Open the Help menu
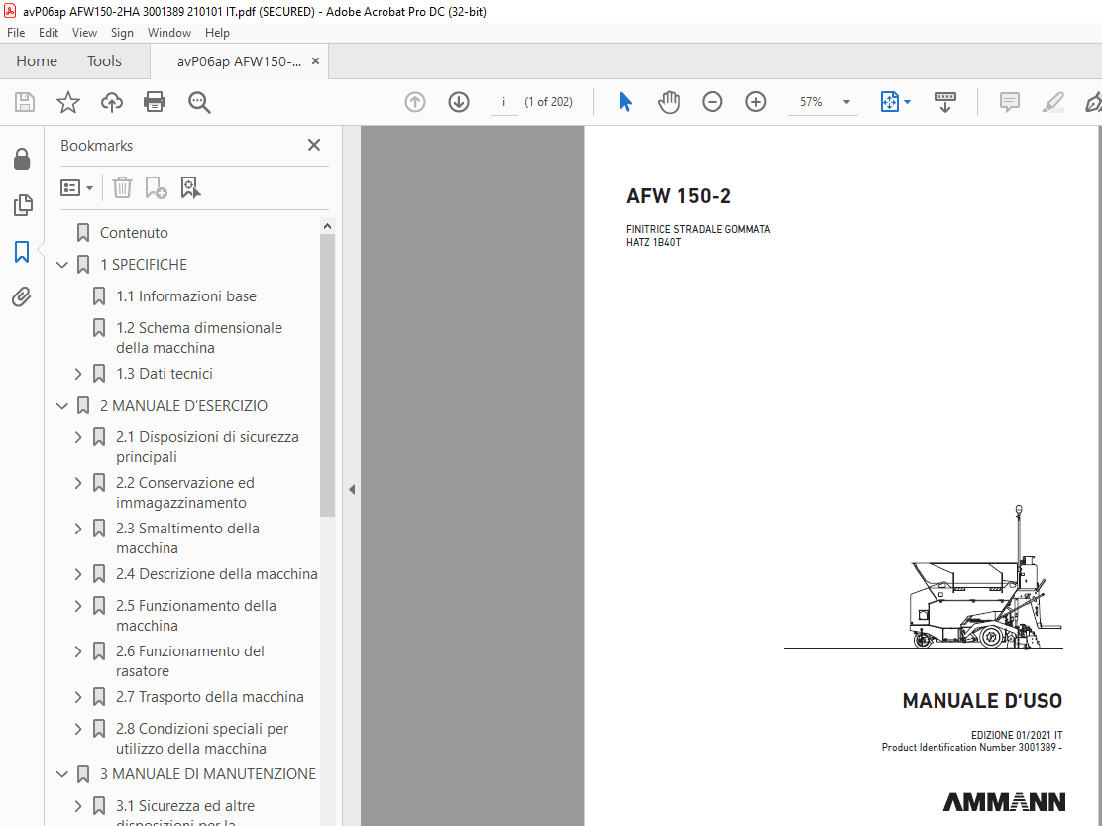The width and height of the screenshot is (1102, 826). tap(217, 33)
